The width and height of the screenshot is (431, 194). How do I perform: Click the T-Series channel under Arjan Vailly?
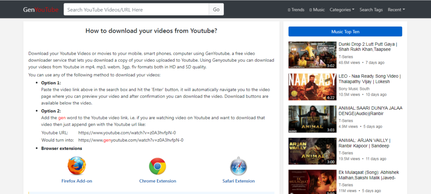(x=346, y=153)
